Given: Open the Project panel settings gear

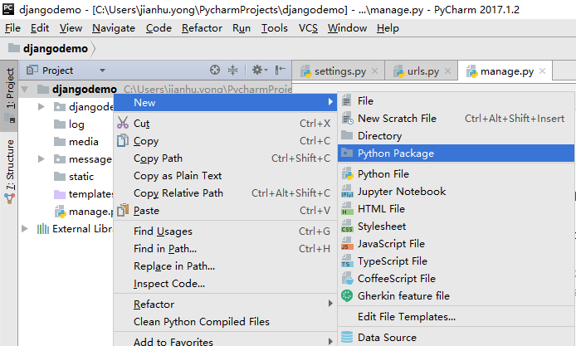Looking at the screenshot, I should pyautogui.click(x=257, y=71).
